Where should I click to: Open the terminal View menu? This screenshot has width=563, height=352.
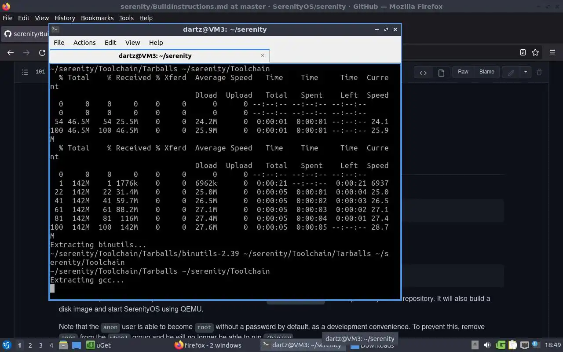pyautogui.click(x=132, y=43)
